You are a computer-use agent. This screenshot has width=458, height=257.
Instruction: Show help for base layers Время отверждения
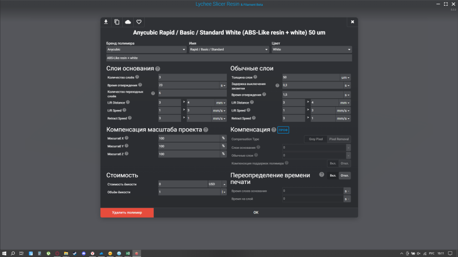pyautogui.click(x=140, y=85)
